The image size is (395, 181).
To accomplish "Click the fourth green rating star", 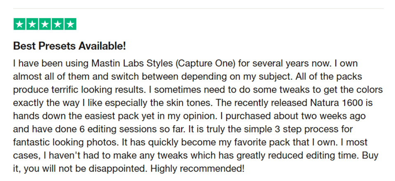I will 58,24.
